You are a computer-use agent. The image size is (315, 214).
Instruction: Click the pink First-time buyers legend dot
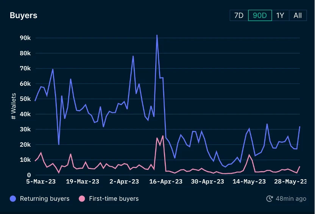[x=82, y=198]
